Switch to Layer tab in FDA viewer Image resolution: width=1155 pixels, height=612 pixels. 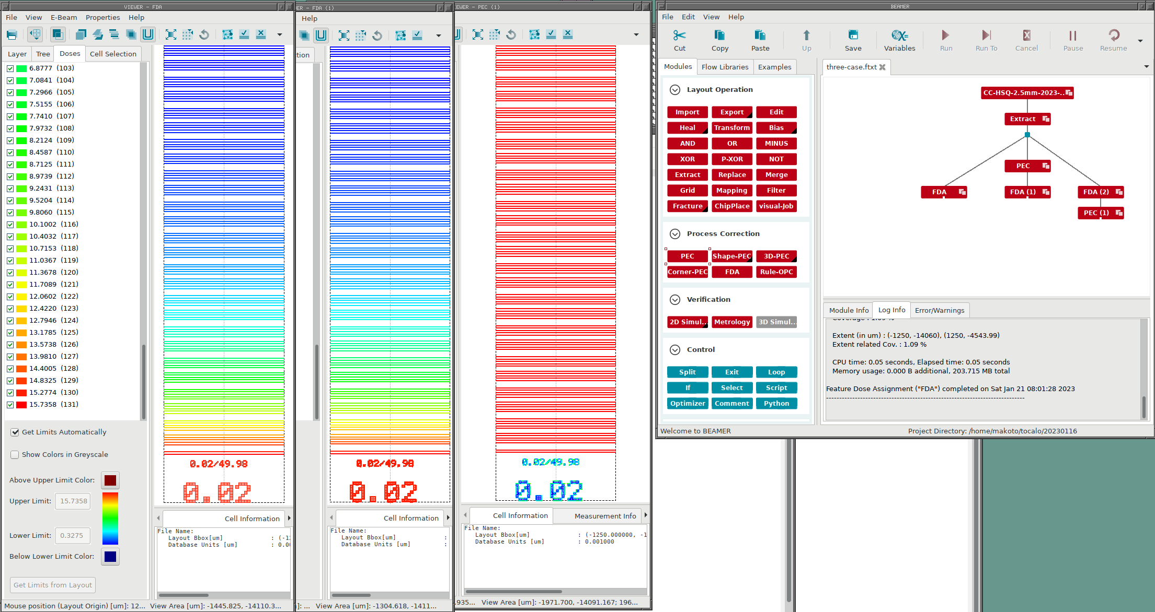17,54
